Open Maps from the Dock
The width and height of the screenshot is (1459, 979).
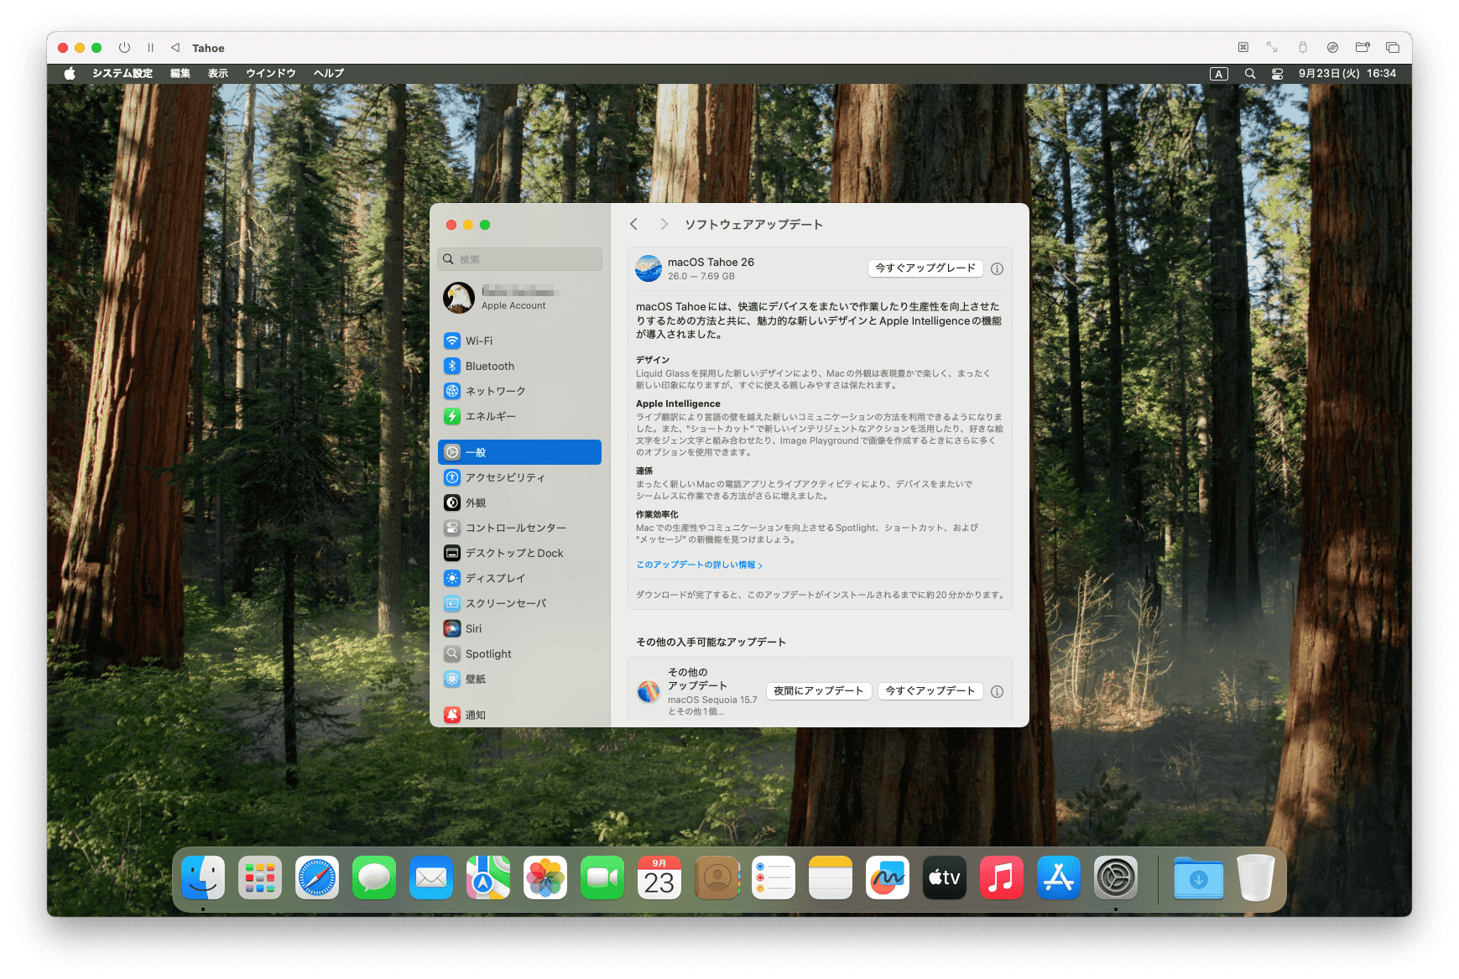tap(488, 877)
